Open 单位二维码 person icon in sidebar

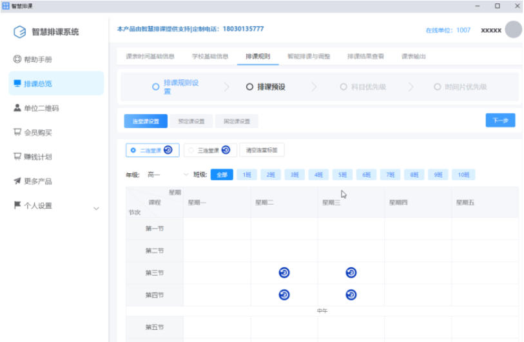tap(17, 108)
